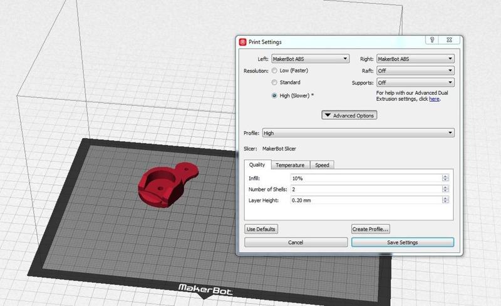Open the Left extruder material dropdown
The image size is (501, 306).
pyautogui.click(x=310, y=59)
